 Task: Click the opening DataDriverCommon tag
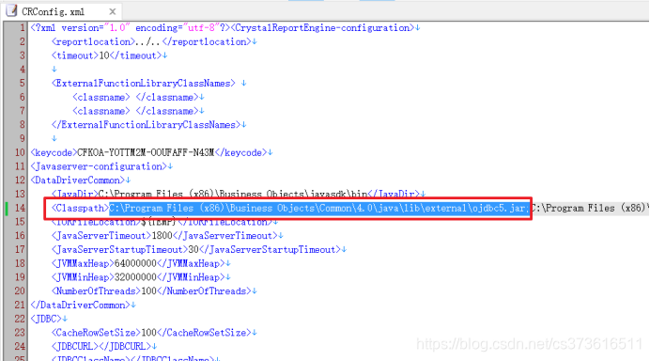point(78,180)
